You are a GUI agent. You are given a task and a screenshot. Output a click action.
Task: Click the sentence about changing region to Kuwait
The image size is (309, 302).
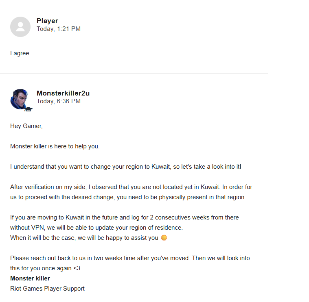coord(126,167)
